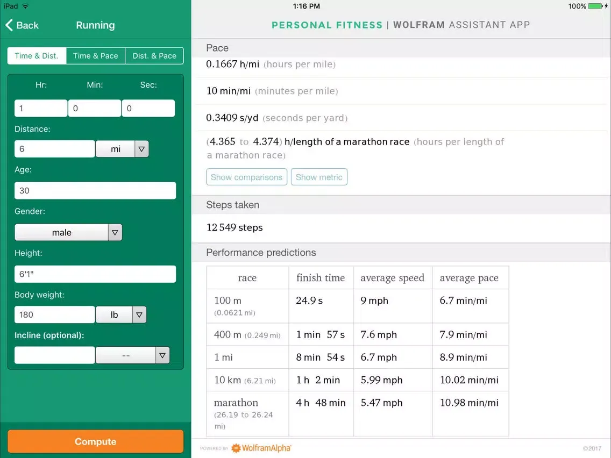
Task: Focus the Sec input field
Action: 148,108
